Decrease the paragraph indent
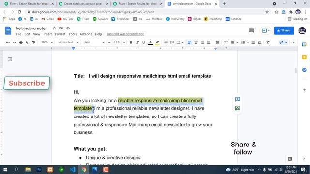310x174 pixels. pos(253,43)
